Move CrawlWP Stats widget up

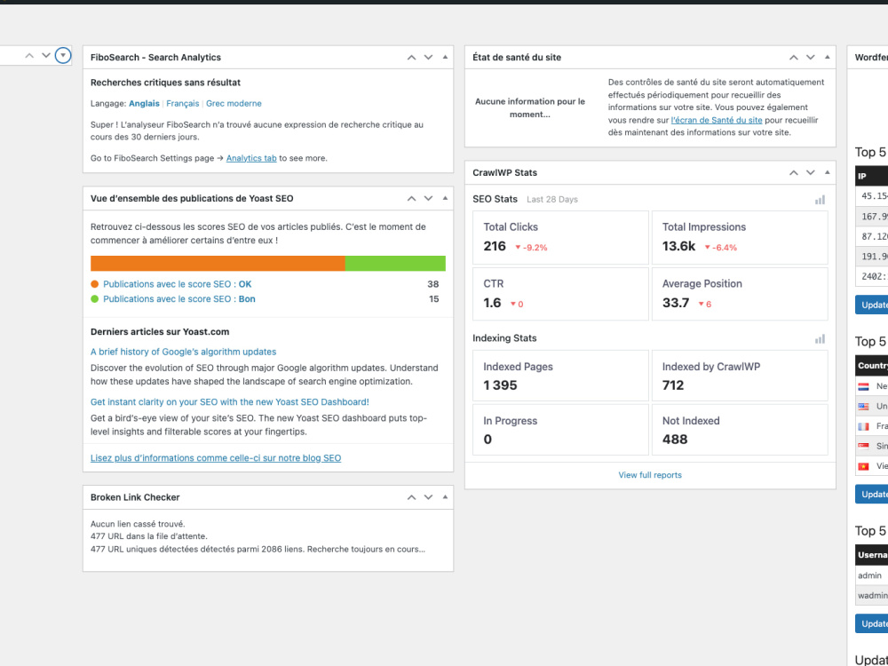point(794,173)
